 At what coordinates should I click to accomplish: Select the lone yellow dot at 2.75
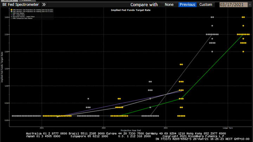point(243,26)
